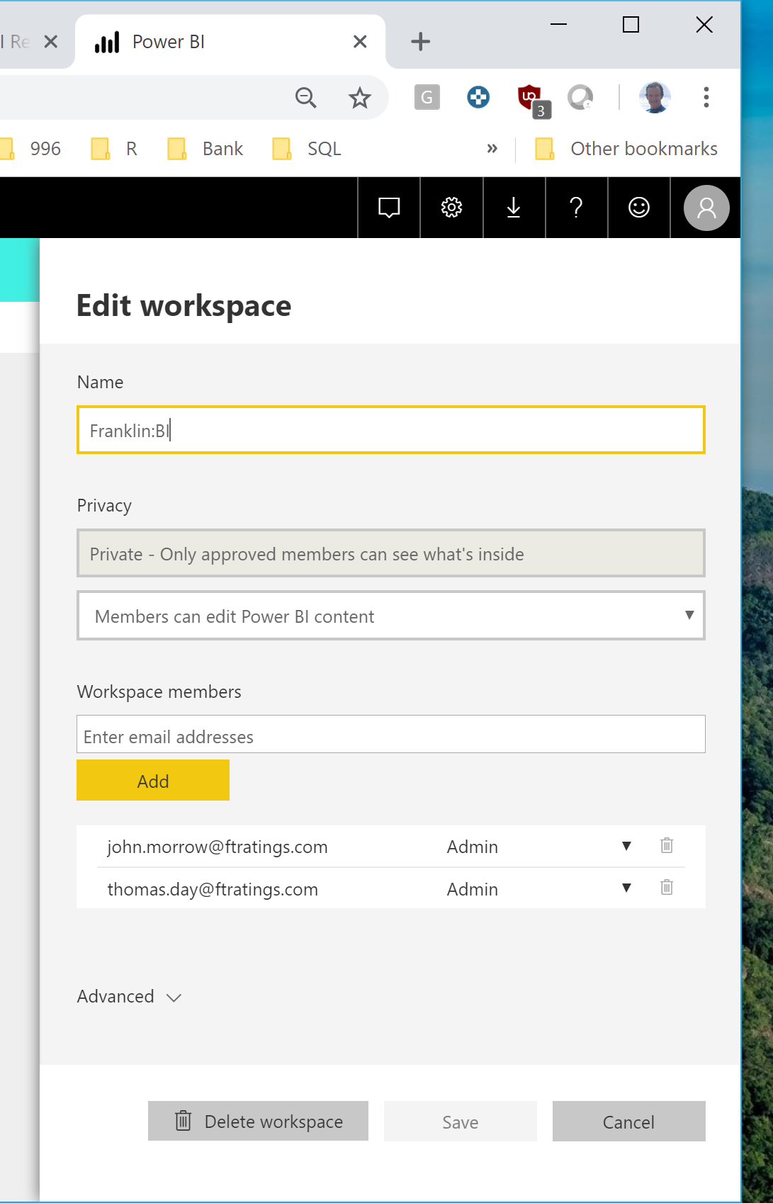Screen dimensions: 773x1203
Task: Open the Help question mark menu
Action: pos(576,208)
